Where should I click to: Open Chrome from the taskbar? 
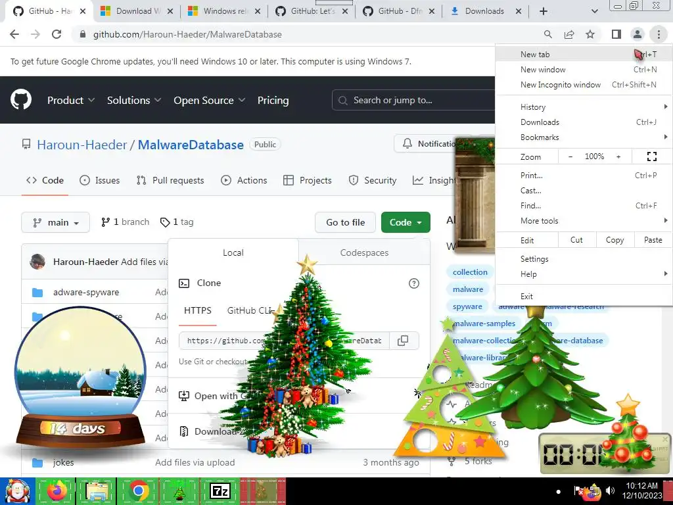coord(138,491)
